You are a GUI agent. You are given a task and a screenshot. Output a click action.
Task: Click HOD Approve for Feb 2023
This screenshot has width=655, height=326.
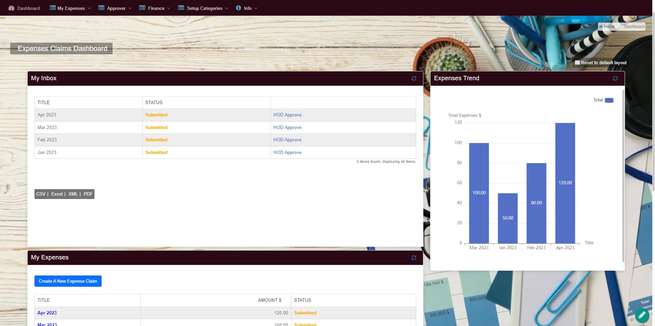(287, 140)
